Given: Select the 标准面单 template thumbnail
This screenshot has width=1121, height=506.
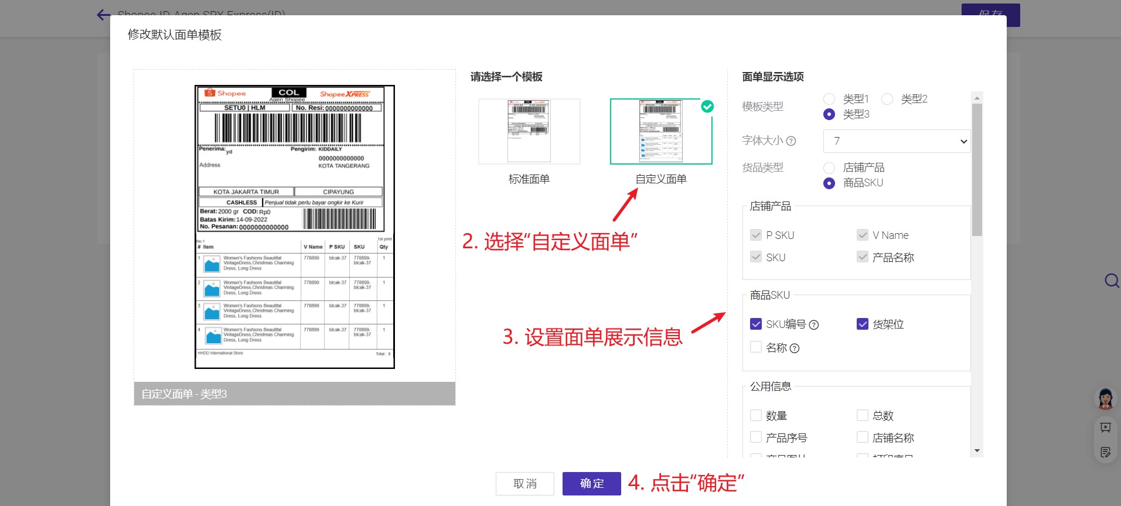Looking at the screenshot, I should (x=529, y=131).
